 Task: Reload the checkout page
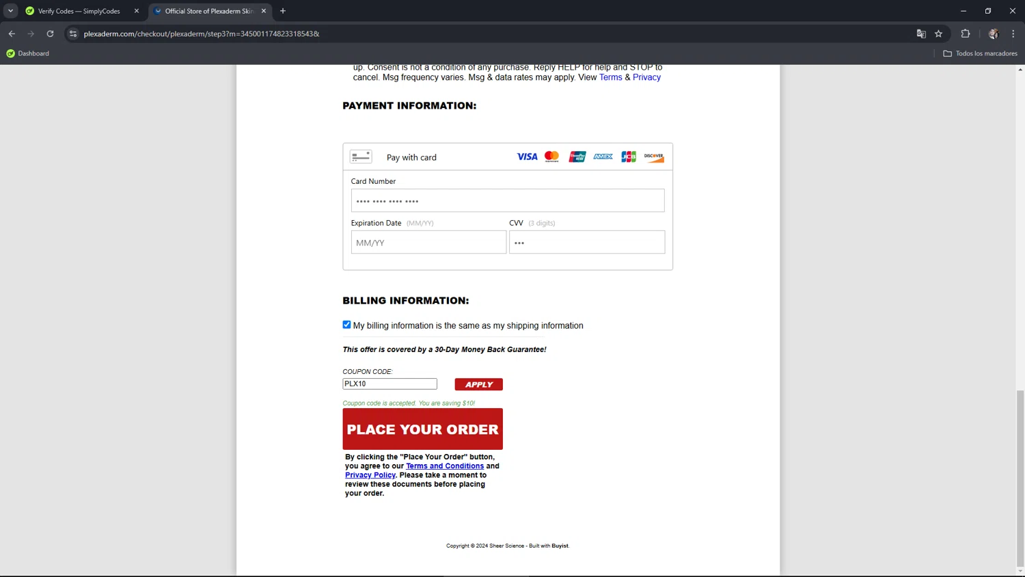click(50, 33)
